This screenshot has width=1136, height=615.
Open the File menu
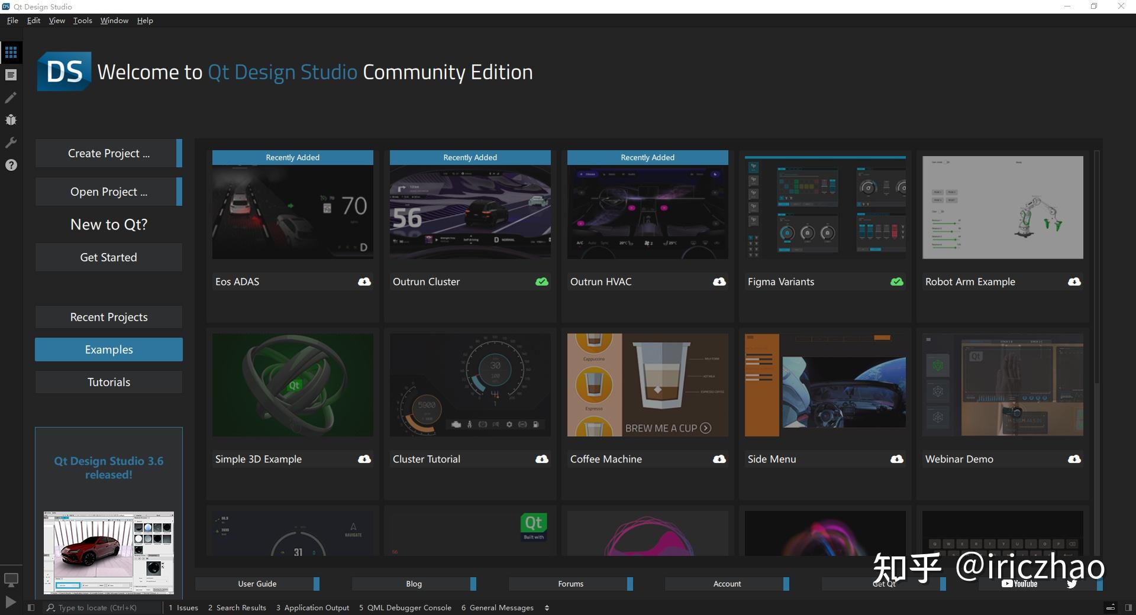[x=12, y=20]
